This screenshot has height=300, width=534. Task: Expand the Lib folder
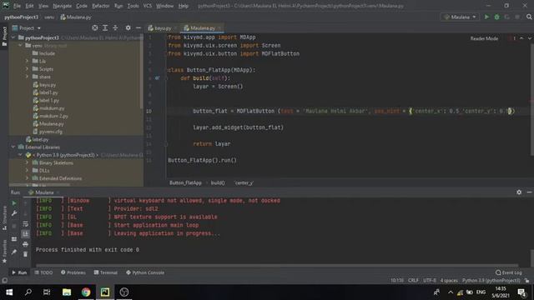[27, 61]
